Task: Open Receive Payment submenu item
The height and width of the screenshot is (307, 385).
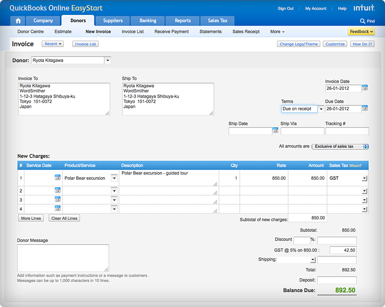Action: click(171, 32)
